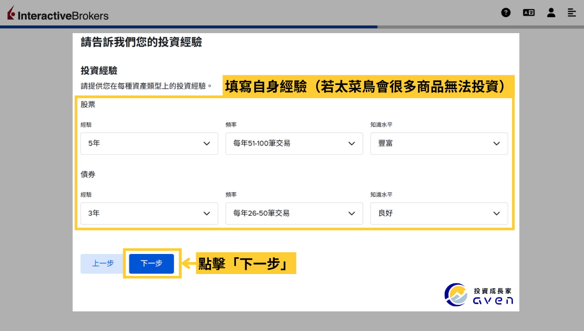Click the 債券 section label
Screen dimensions: 584x331
(x=88, y=174)
